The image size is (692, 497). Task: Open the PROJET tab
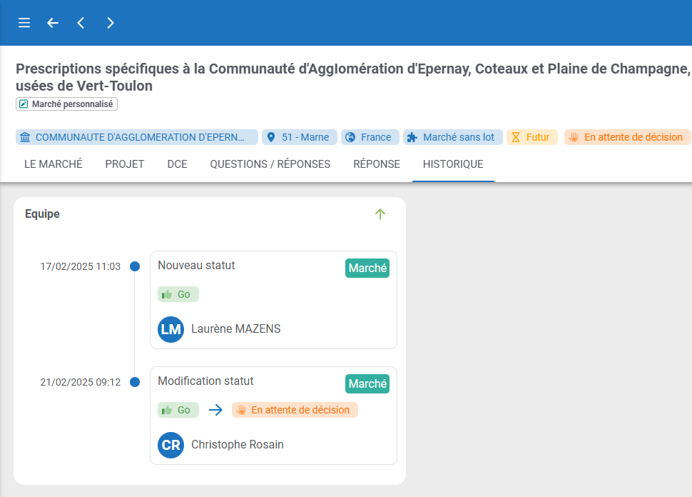click(125, 164)
